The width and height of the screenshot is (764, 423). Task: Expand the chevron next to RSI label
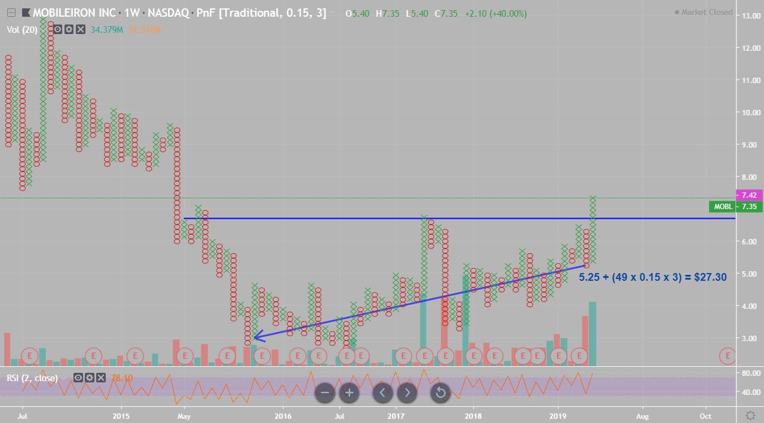tap(64, 378)
